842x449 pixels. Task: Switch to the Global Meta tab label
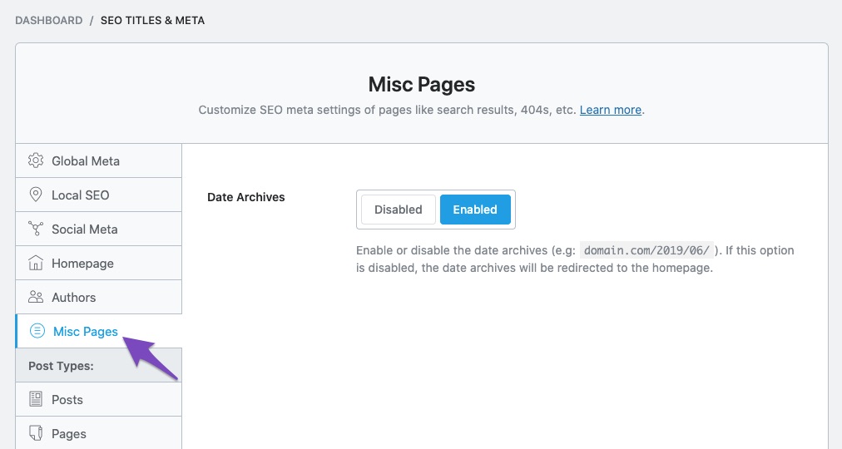[x=86, y=160]
